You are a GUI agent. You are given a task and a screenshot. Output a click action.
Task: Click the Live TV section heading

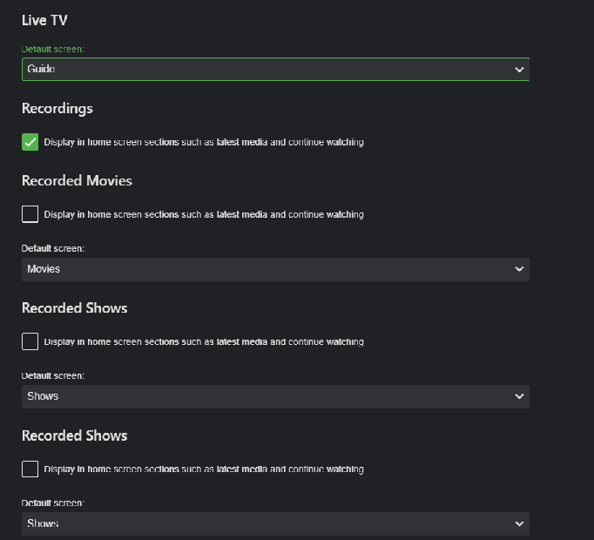[x=44, y=20]
